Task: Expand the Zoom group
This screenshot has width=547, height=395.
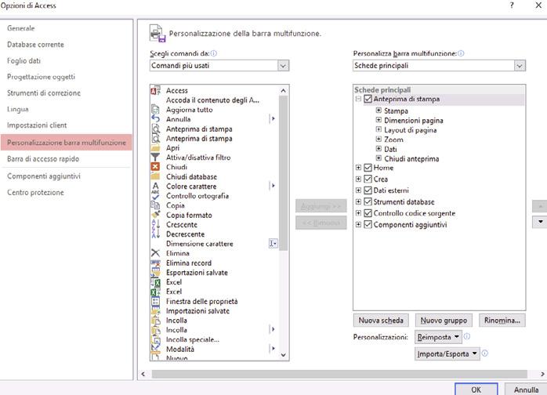Action: click(379, 139)
